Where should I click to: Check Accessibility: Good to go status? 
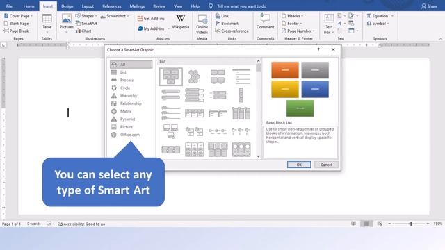(81, 224)
